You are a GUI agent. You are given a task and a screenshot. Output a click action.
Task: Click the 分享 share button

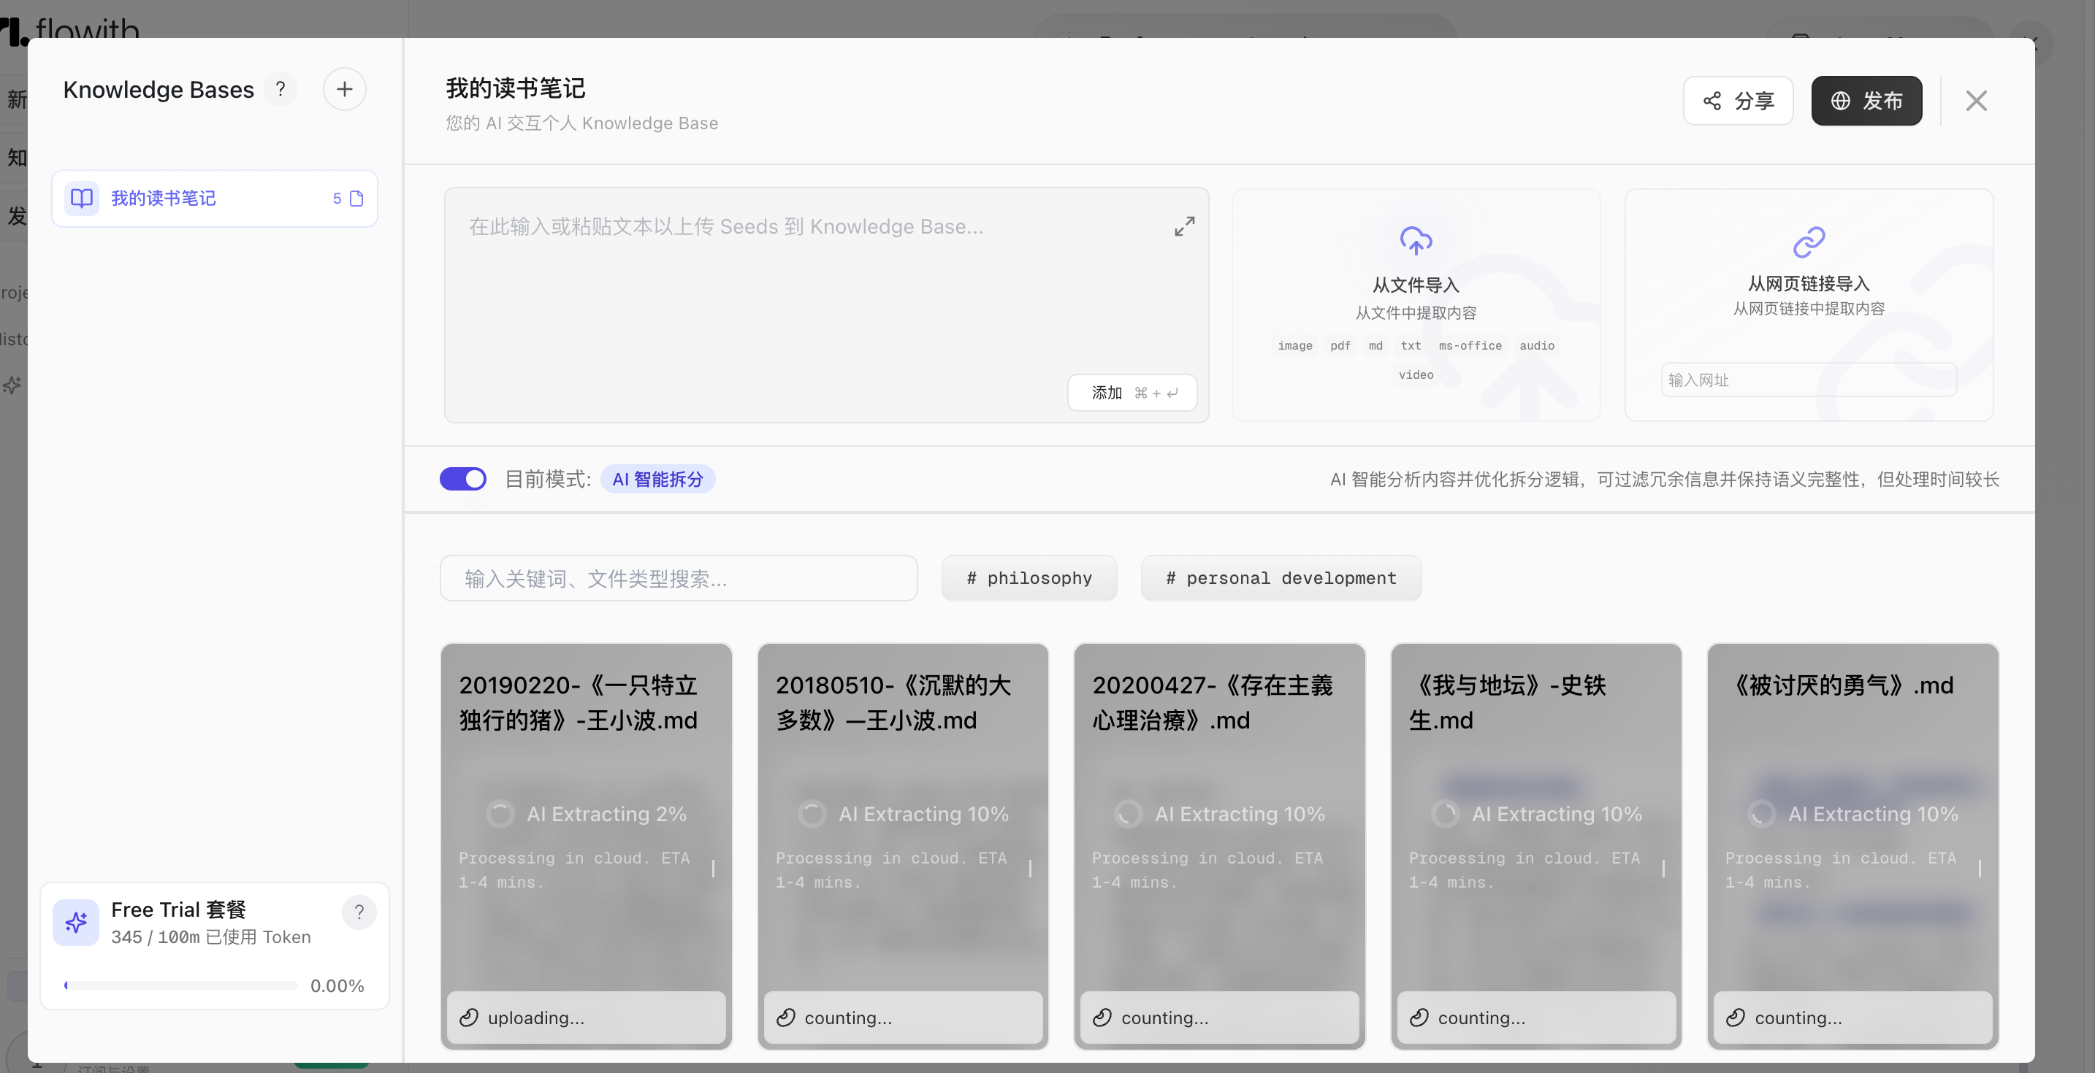[x=1738, y=101]
